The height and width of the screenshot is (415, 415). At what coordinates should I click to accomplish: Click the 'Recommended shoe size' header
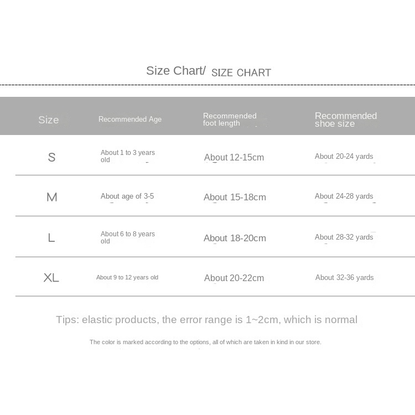point(346,120)
